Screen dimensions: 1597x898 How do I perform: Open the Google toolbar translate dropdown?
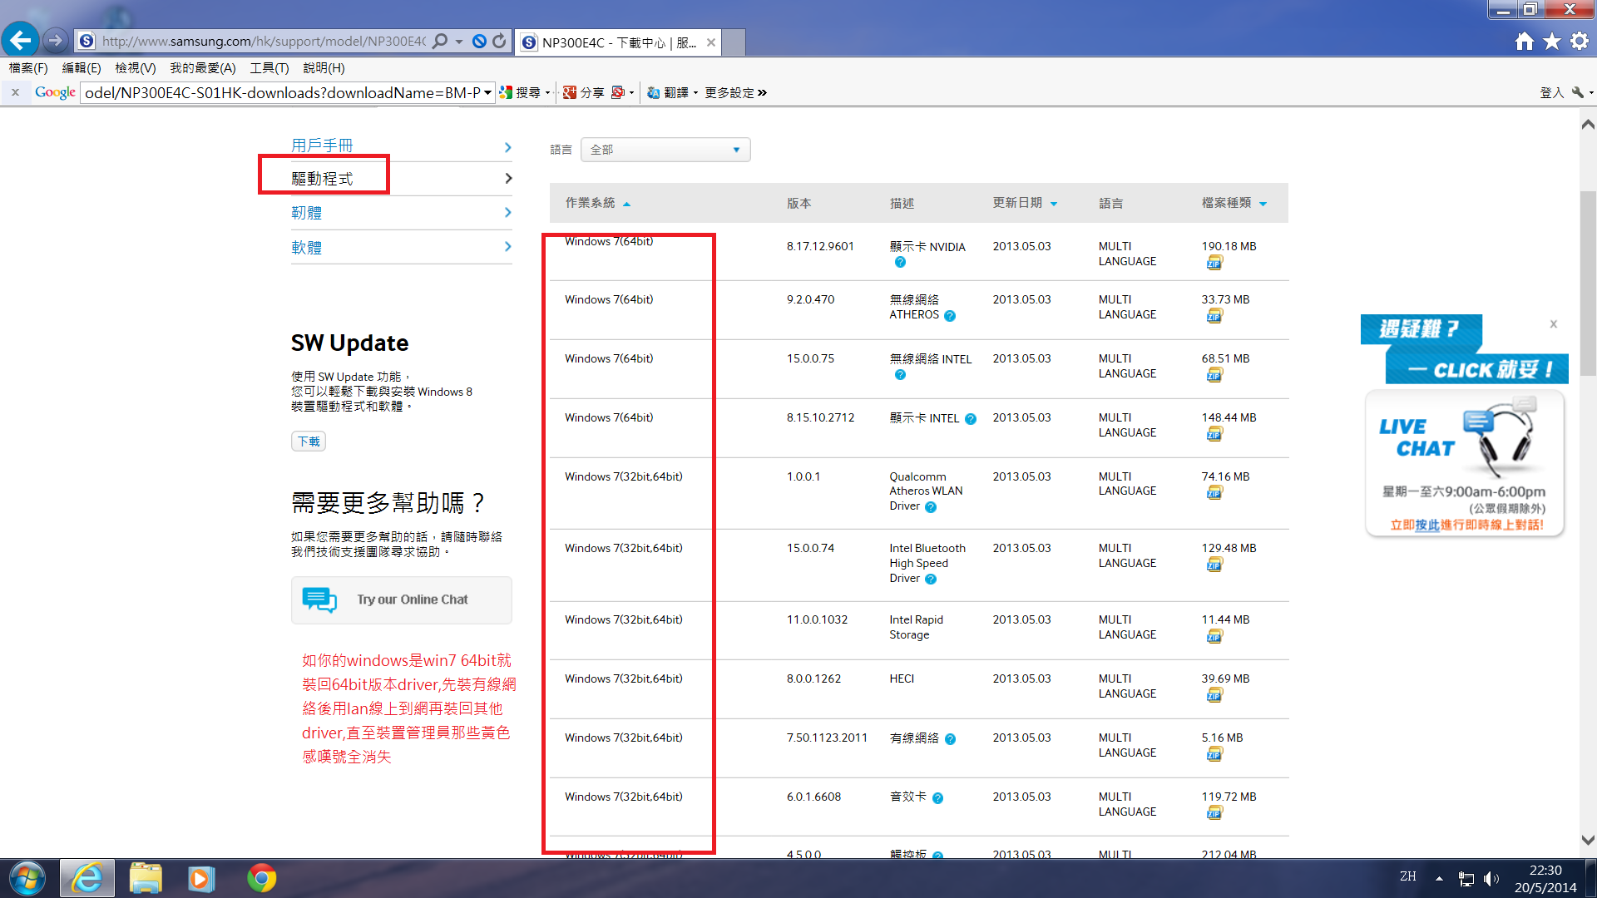[695, 93]
